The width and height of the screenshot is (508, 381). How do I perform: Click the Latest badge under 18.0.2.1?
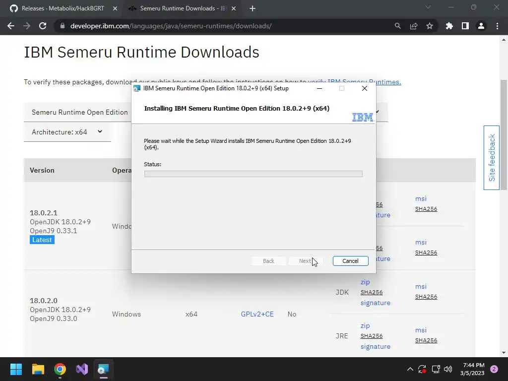click(x=42, y=240)
